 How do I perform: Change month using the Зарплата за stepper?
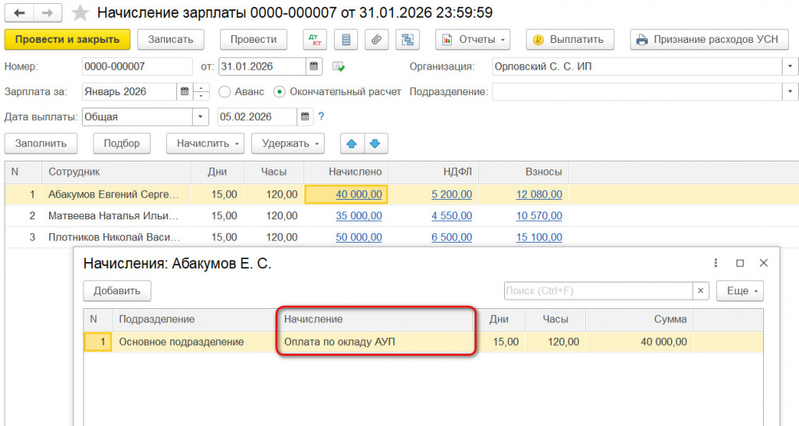(x=201, y=92)
